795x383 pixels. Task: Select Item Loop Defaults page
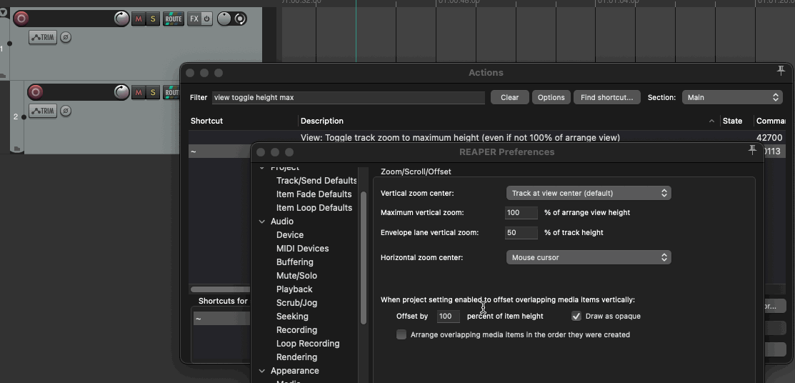coord(314,208)
